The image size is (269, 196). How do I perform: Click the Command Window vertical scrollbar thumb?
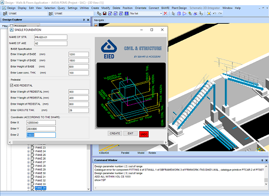pos(266,180)
